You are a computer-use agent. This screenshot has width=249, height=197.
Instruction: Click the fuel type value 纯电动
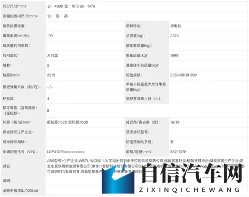tap(176, 26)
